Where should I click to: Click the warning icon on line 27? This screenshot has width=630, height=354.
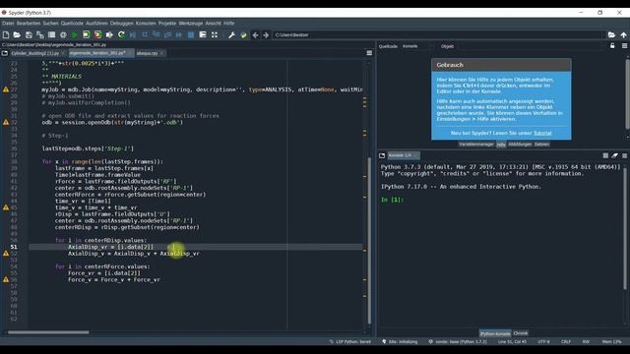6,89
